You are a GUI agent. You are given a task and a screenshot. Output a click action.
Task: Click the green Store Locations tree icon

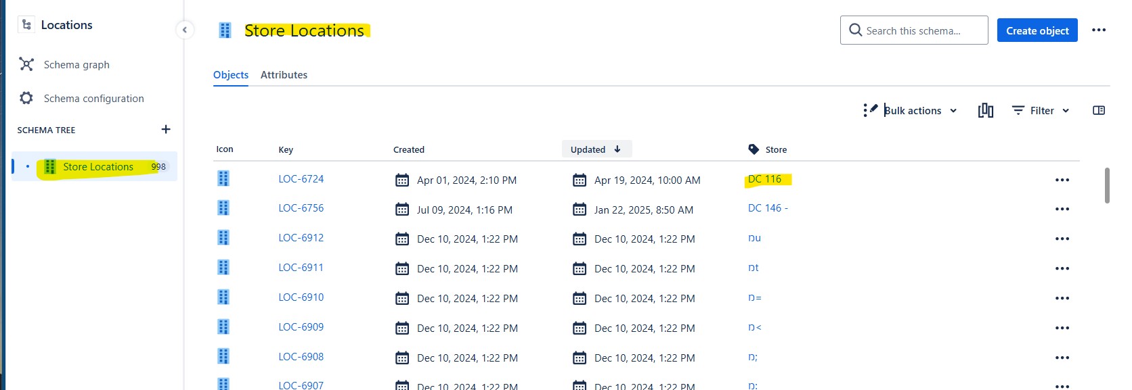pyautogui.click(x=49, y=167)
